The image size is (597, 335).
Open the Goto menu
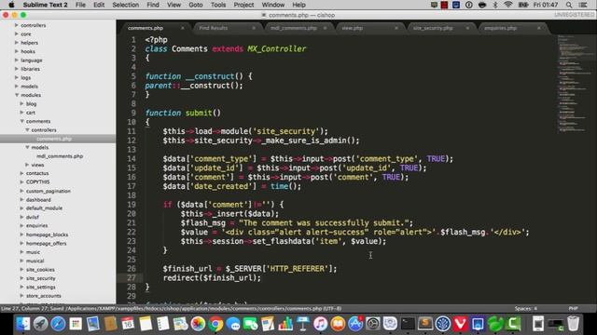pyautogui.click(x=195, y=5)
